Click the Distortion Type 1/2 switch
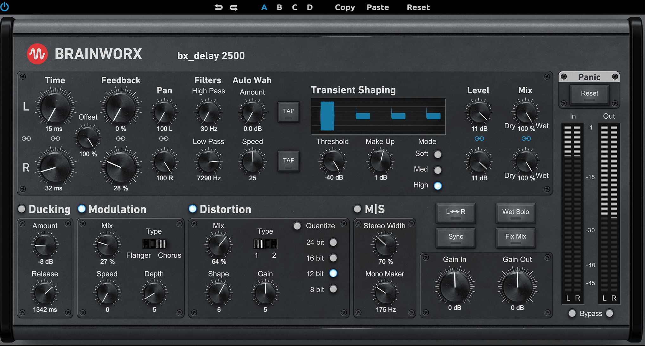 265,244
